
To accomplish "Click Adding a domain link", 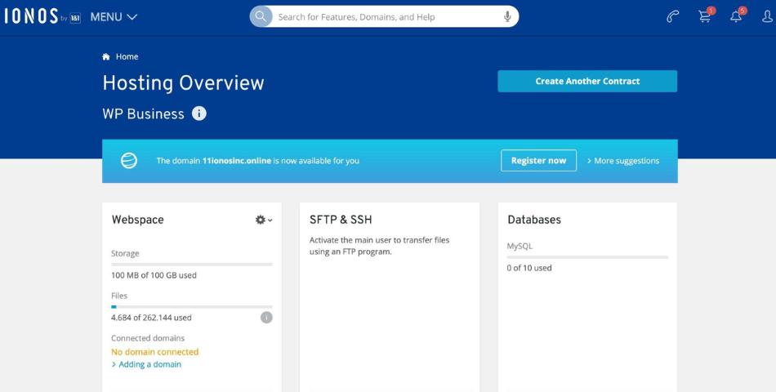I will click(149, 364).
